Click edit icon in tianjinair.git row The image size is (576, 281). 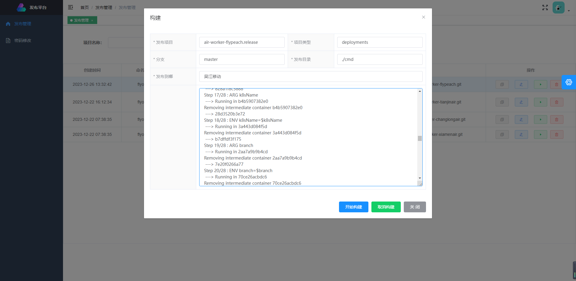(x=521, y=102)
